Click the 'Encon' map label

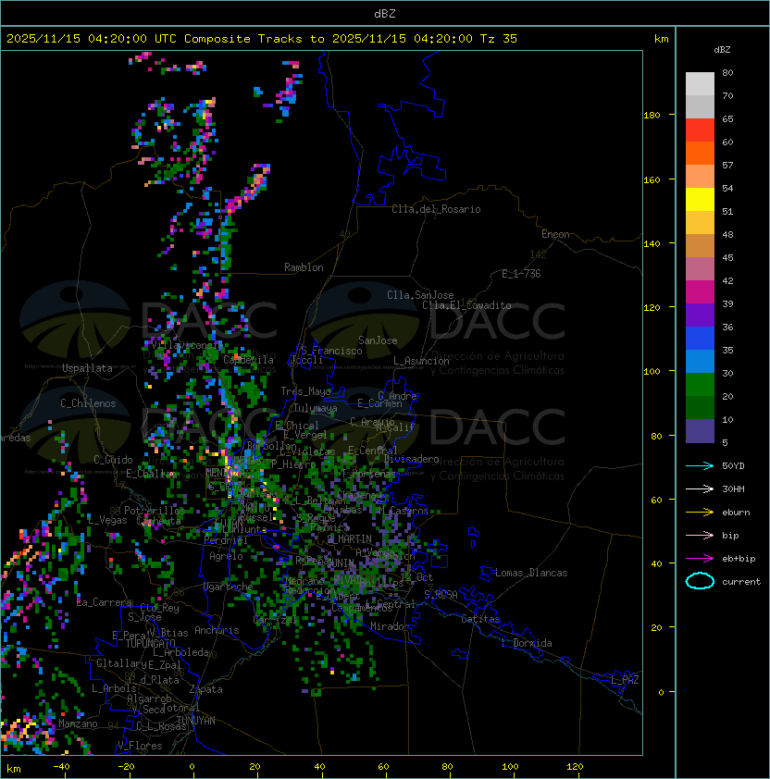coord(555,234)
